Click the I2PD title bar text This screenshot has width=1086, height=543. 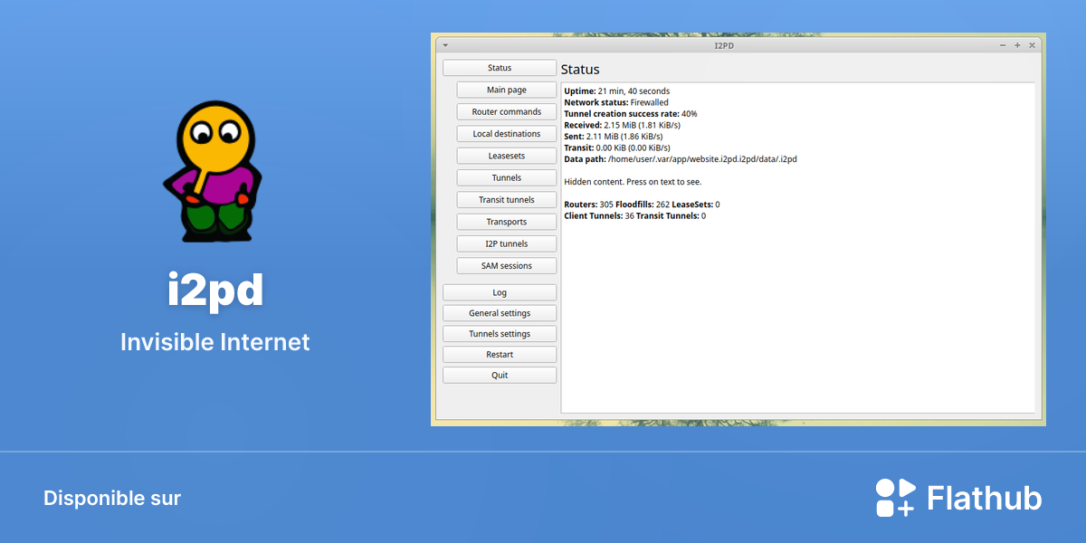[x=724, y=44]
